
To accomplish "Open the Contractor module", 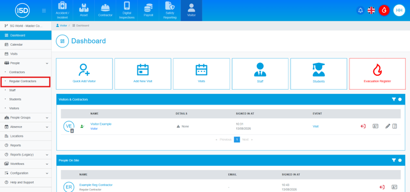I will pos(105,10).
